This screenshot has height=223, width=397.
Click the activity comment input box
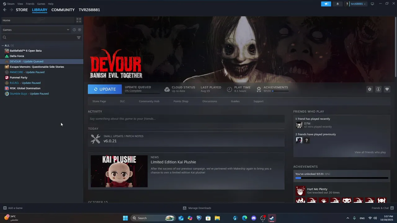[x=186, y=119]
